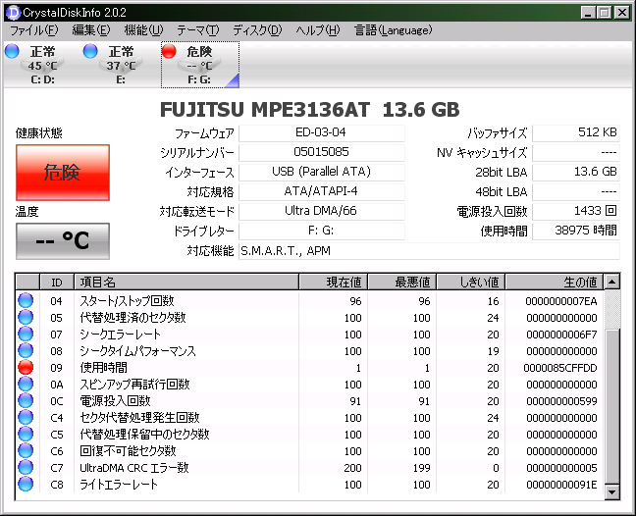
Task: Click the scroll down arrow of attribute list
Action: (x=611, y=492)
